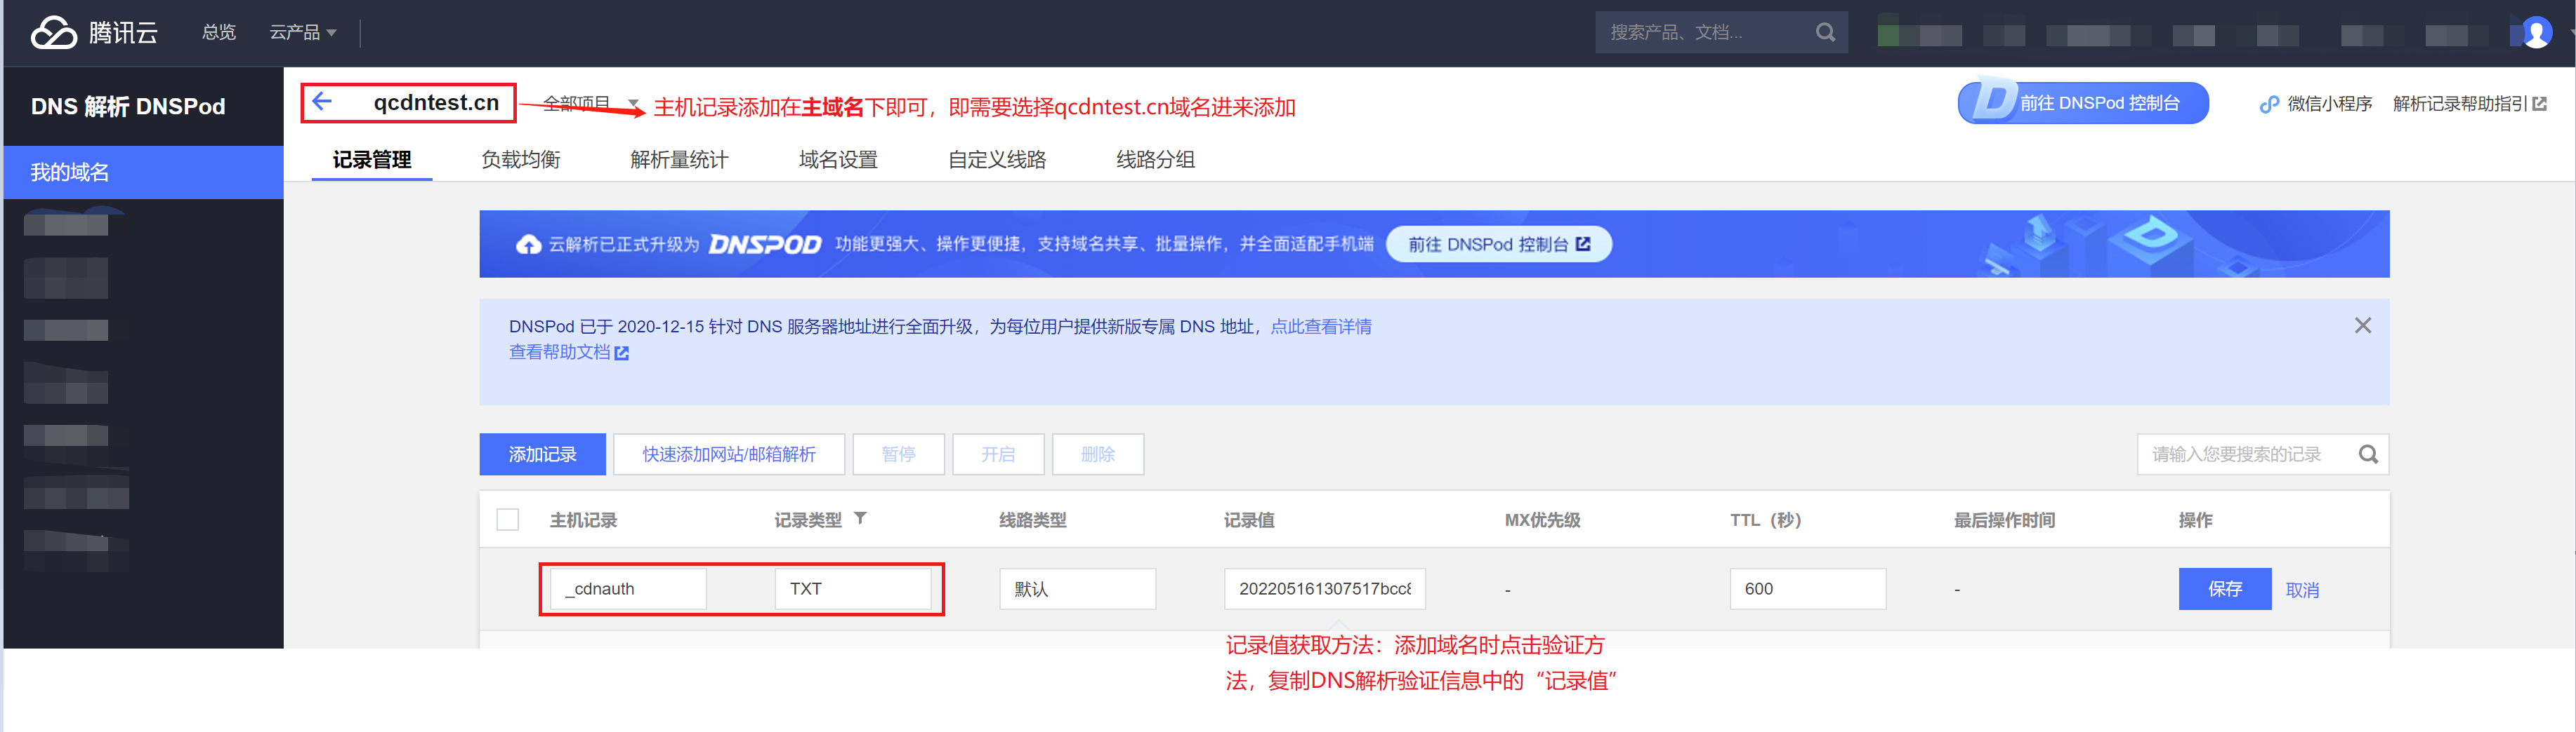Viewport: 2576px width, 732px height.
Task: Click the 线路类型 column header
Action: [x=1032, y=520]
